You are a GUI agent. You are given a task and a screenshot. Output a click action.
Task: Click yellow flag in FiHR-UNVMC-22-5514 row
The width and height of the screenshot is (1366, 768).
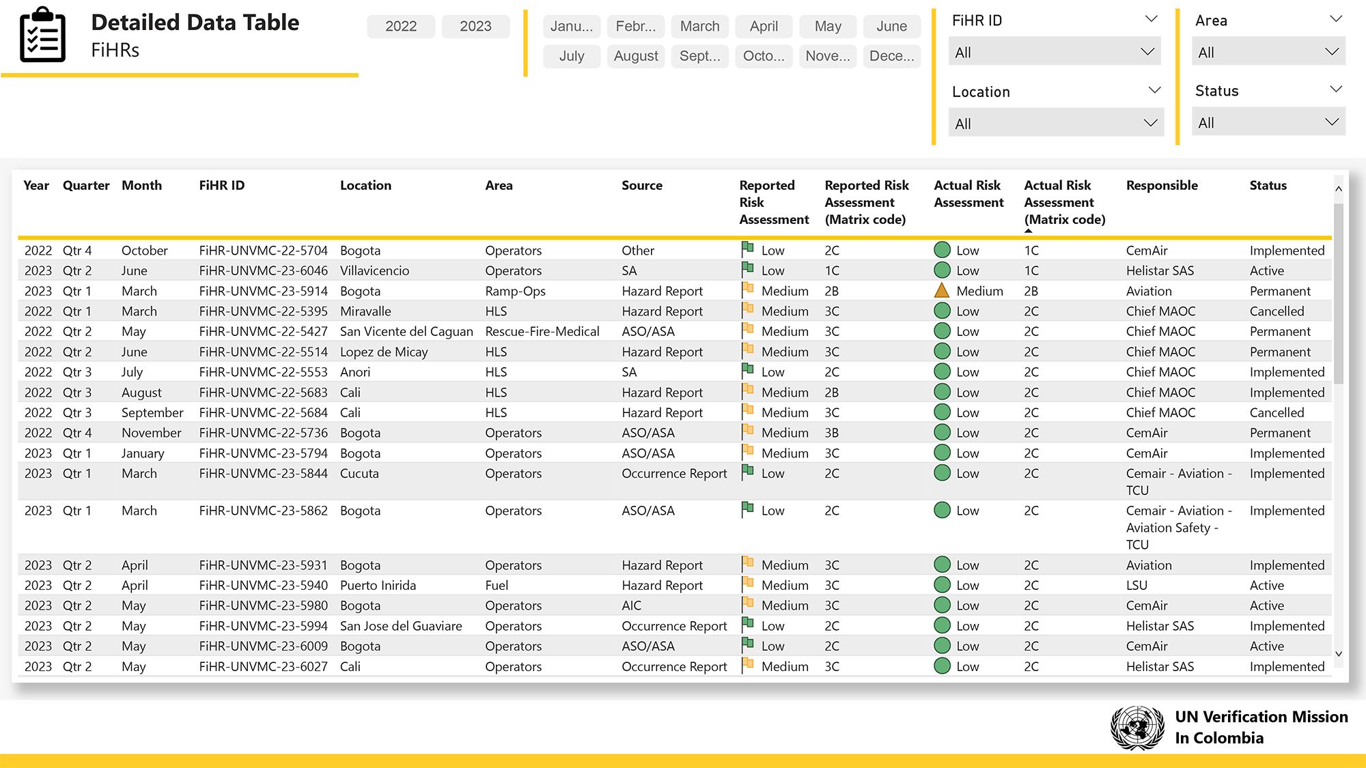tap(747, 351)
